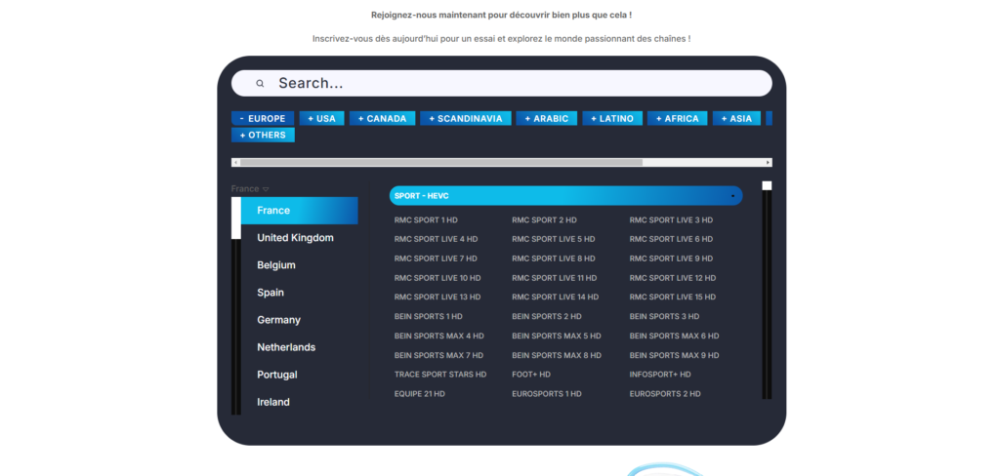
Task: Expand the LATINO region tab
Action: (612, 119)
